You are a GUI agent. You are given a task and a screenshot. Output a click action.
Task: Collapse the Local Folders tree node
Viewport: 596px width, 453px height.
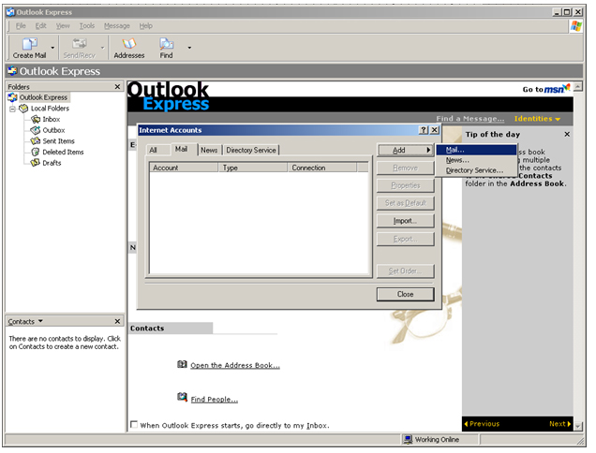pos(12,109)
